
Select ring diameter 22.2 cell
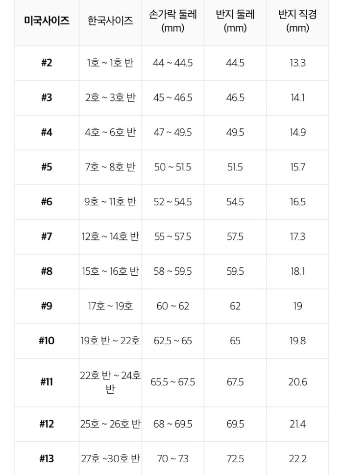coord(297,459)
